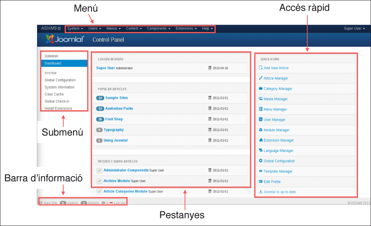371x226 pixels.
Task: Toggle published check for Archive Module
Action: point(99,181)
